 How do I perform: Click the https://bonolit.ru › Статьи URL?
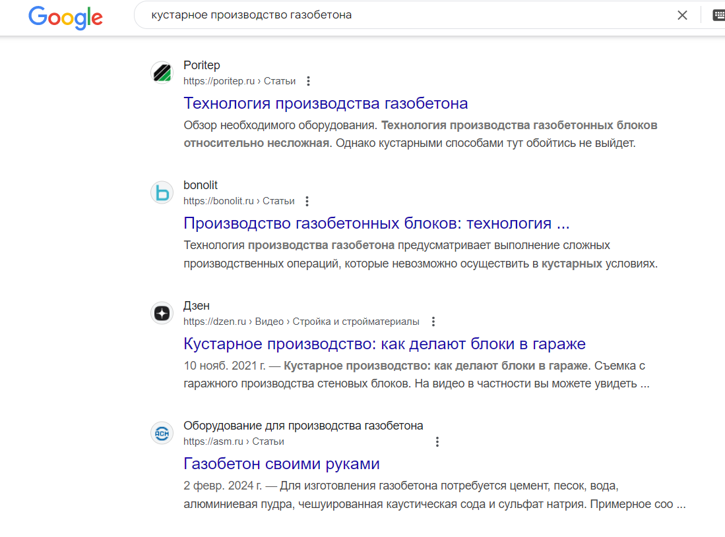(239, 202)
